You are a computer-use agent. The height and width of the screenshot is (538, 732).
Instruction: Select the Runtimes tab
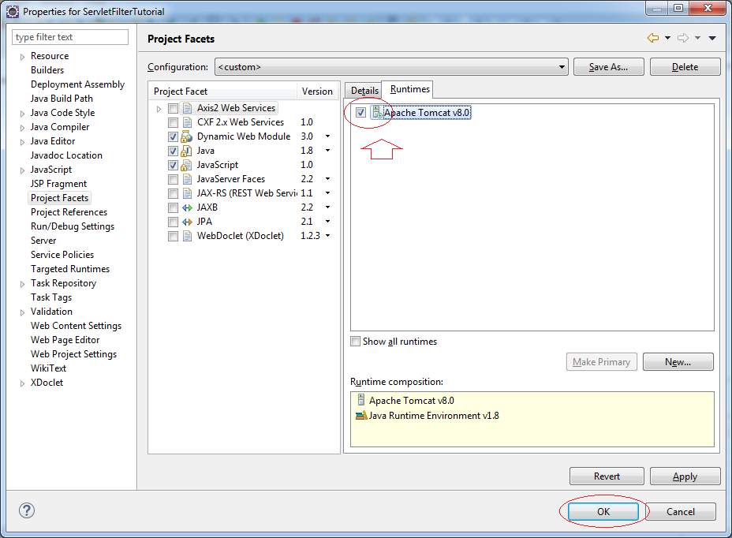pyautogui.click(x=409, y=89)
